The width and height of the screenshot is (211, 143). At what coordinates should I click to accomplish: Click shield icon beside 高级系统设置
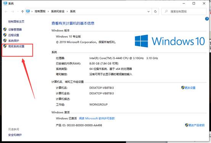tap(5, 46)
